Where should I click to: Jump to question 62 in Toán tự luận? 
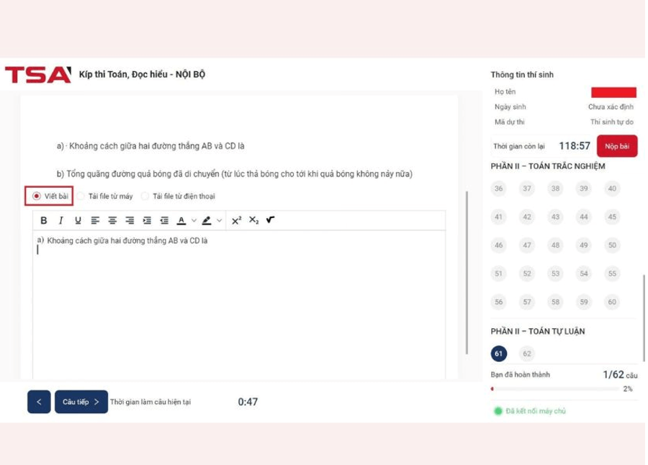tap(527, 353)
